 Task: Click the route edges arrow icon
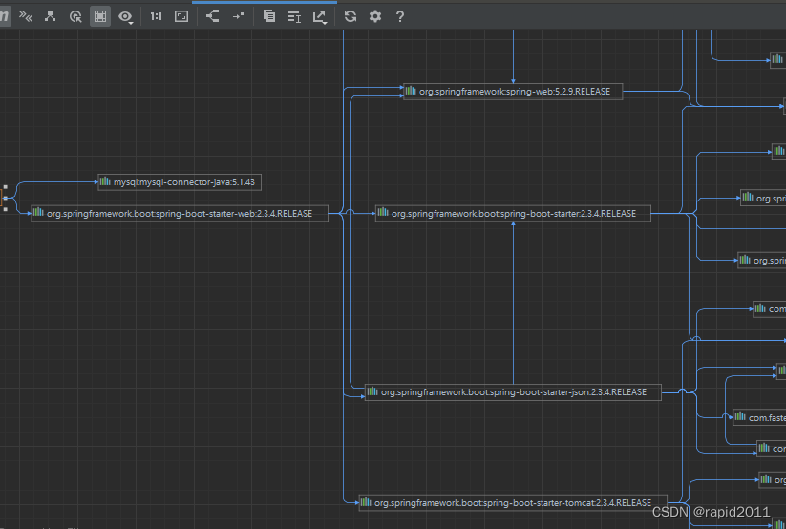[238, 16]
